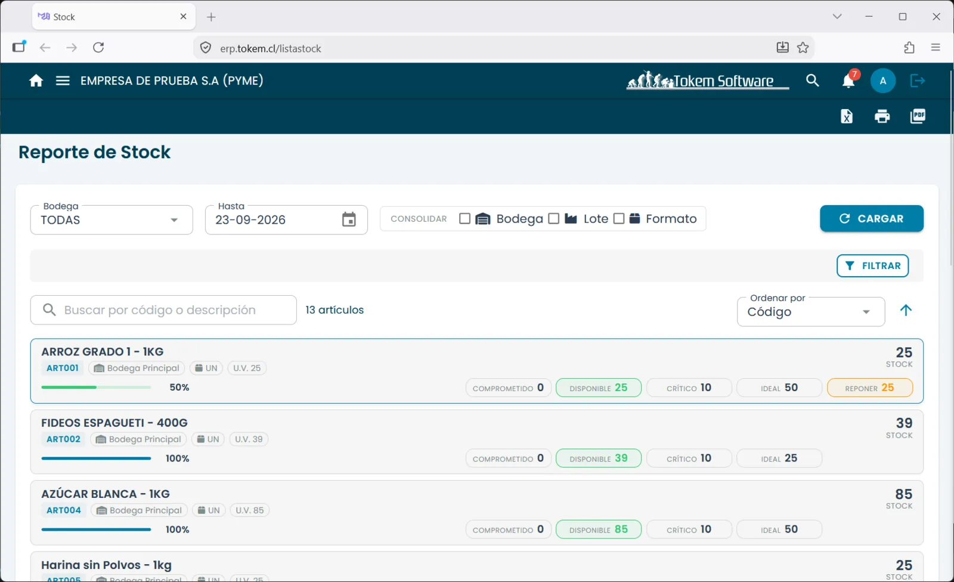Check the consolidate by Formato checkbox

[x=619, y=219]
